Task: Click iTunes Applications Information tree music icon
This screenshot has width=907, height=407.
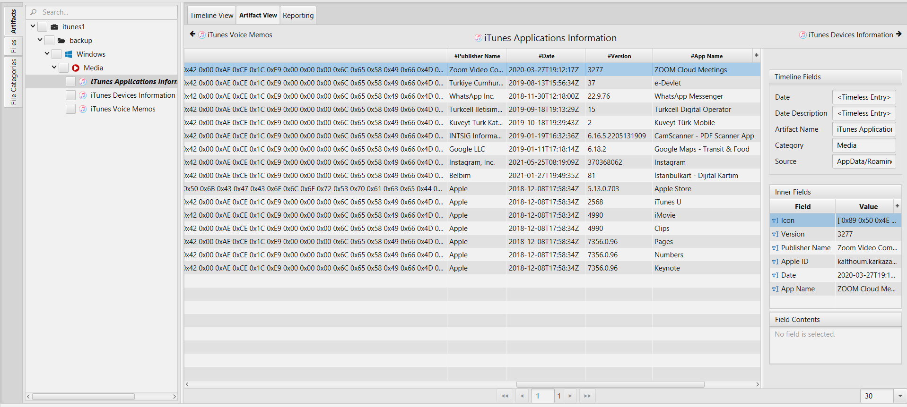Action: click(x=83, y=82)
